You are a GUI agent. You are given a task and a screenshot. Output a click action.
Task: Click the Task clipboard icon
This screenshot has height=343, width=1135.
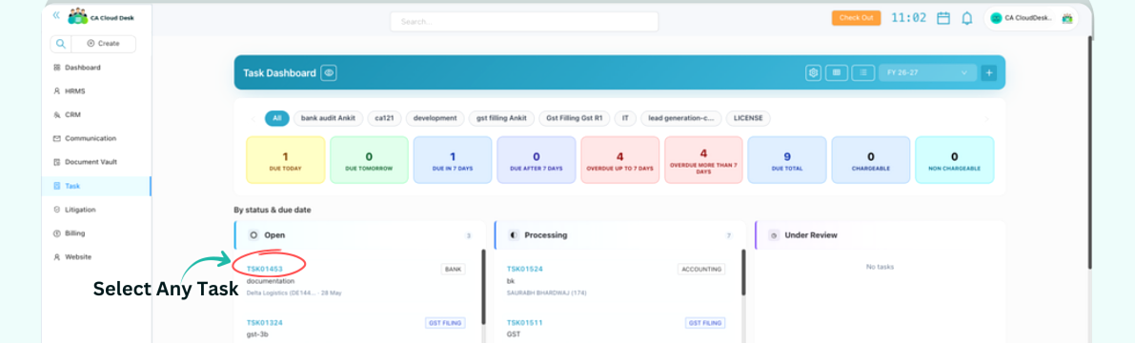coord(56,186)
